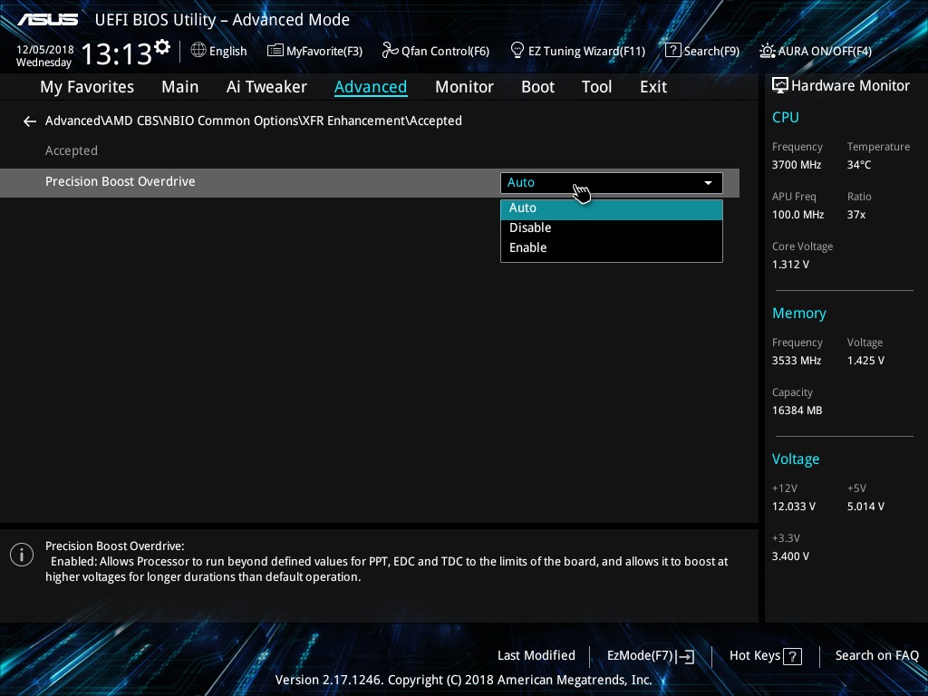Click the Memory section heading

tap(799, 314)
